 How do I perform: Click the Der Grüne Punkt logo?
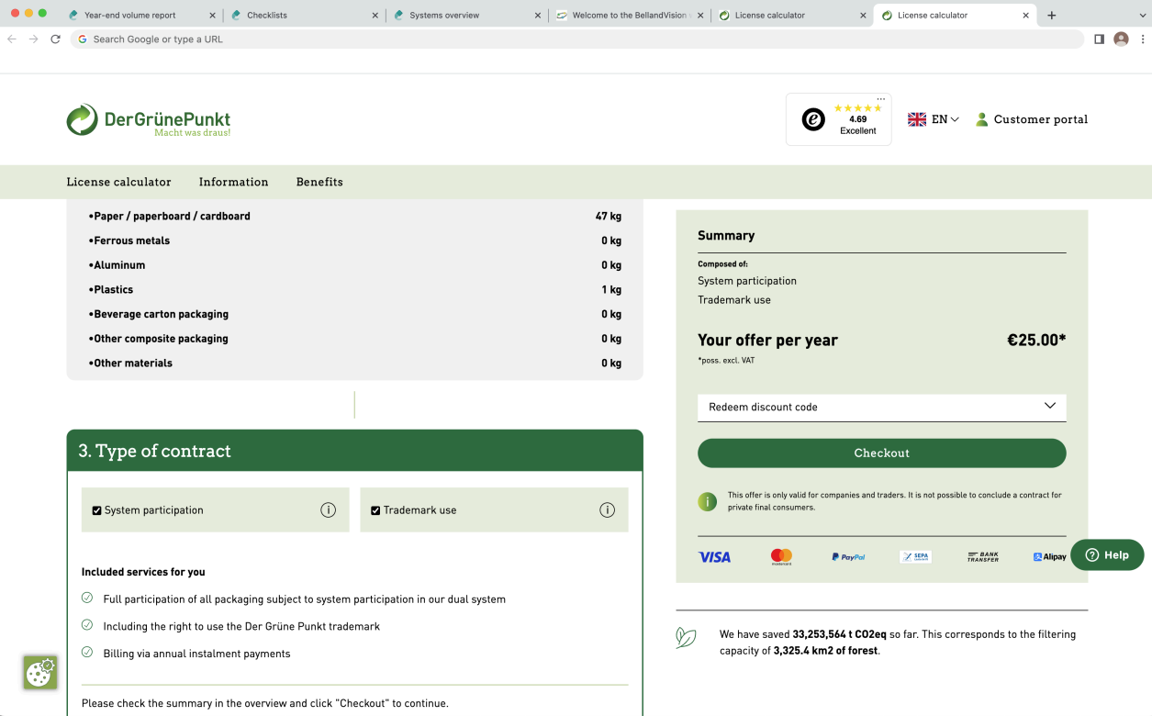(x=148, y=120)
